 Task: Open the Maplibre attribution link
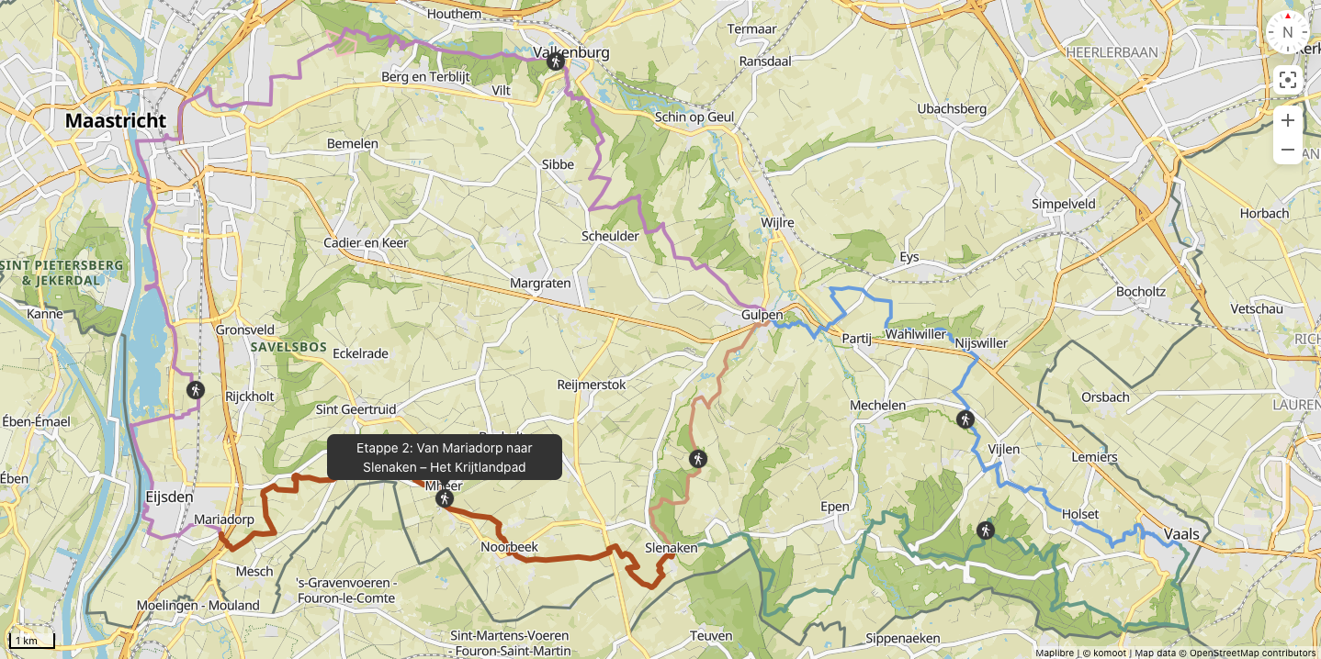pyautogui.click(x=1055, y=653)
